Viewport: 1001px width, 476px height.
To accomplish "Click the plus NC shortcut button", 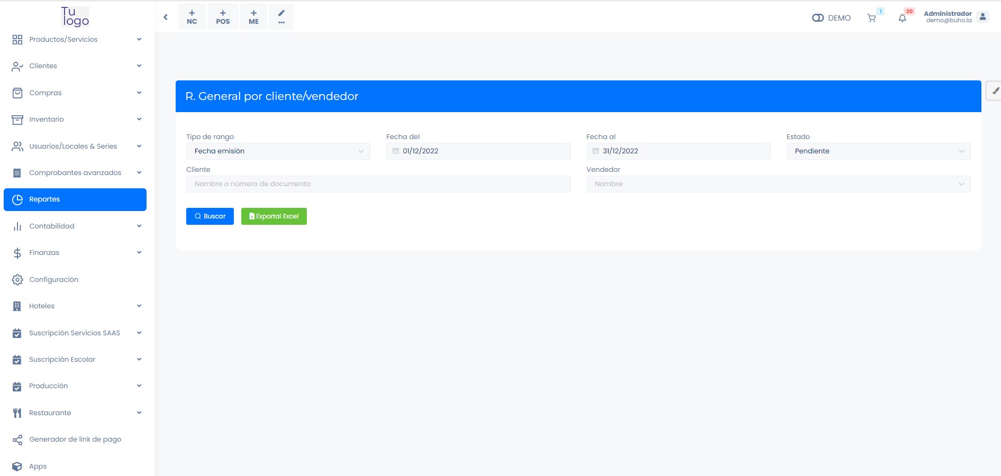I will [x=192, y=17].
